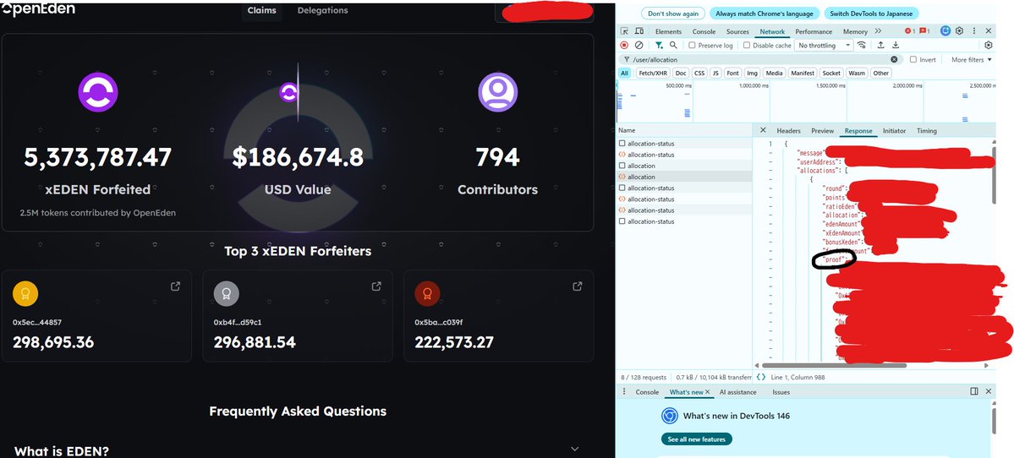This screenshot has width=1014, height=458.
Task: Toggle the drawer dock layout icon
Action: point(974,391)
